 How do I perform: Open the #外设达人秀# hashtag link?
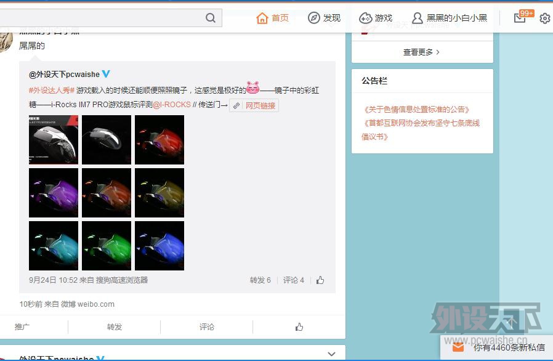(x=52, y=91)
